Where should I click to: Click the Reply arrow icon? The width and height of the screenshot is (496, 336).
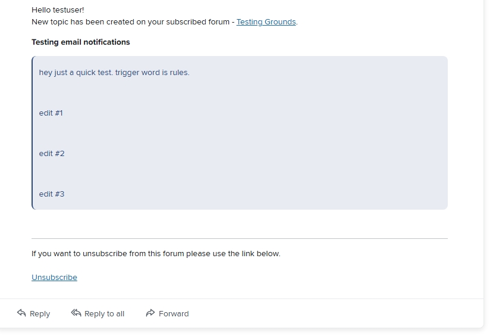pos(22,313)
